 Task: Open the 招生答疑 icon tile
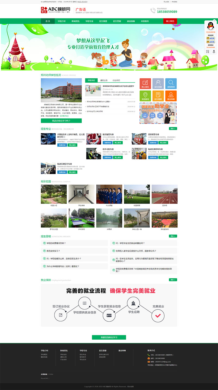click(158, 84)
